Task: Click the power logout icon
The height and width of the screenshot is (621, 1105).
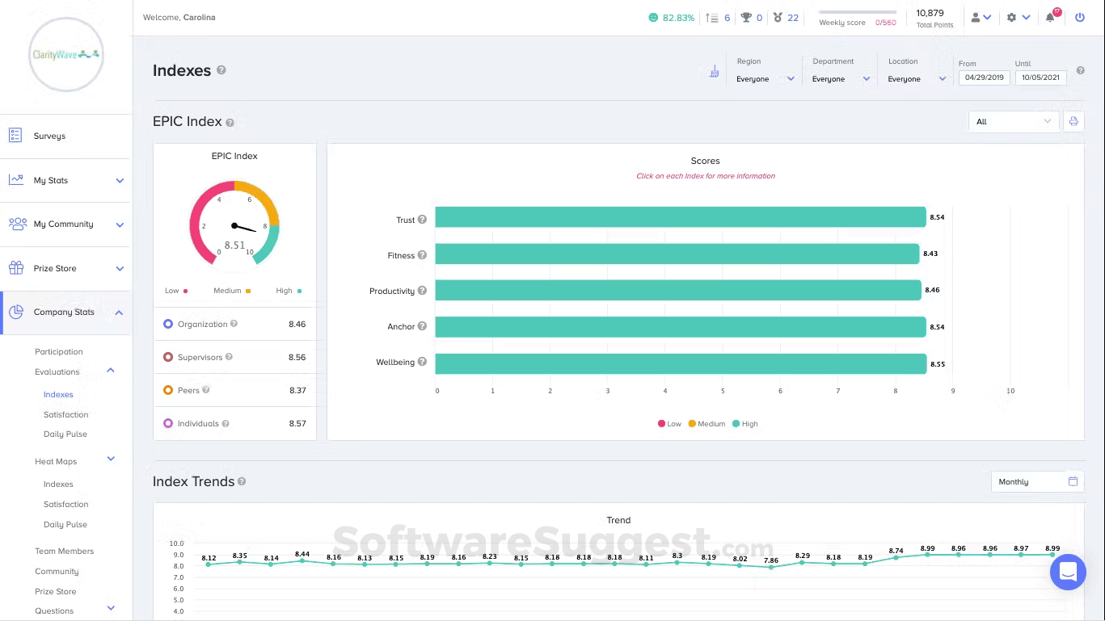Action: pyautogui.click(x=1080, y=17)
